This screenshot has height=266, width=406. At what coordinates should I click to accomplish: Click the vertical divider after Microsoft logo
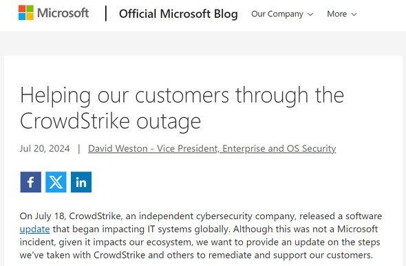point(106,14)
